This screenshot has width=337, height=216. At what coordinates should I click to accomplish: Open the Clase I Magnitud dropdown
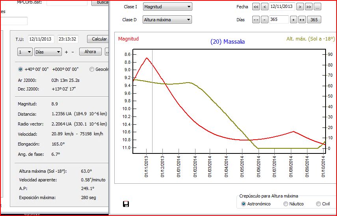(x=167, y=7)
